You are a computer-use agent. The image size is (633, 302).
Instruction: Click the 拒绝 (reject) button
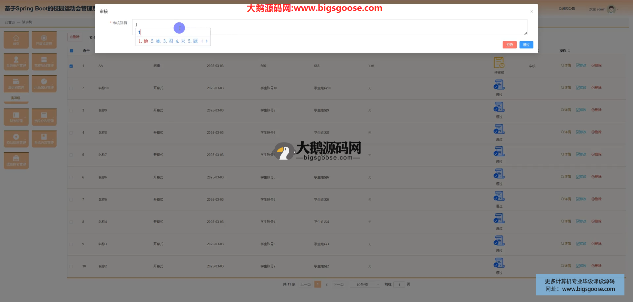[509, 45]
